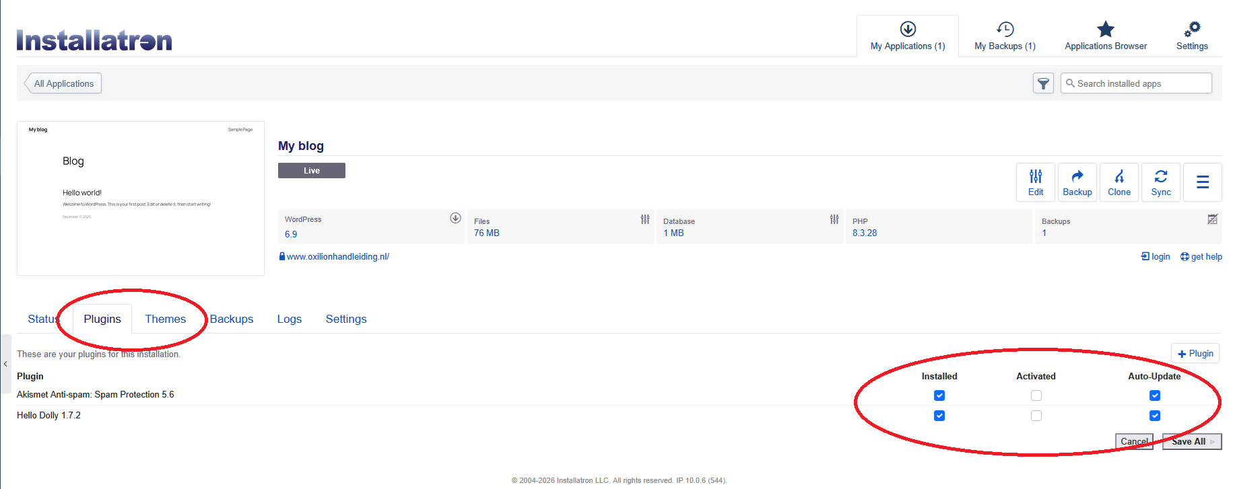Click the Backup arrow button

(x=1077, y=182)
